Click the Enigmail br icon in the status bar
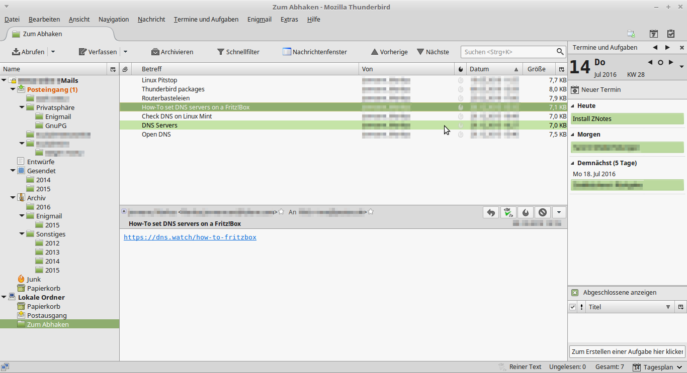The width and height of the screenshot is (687, 373). pos(502,367)
